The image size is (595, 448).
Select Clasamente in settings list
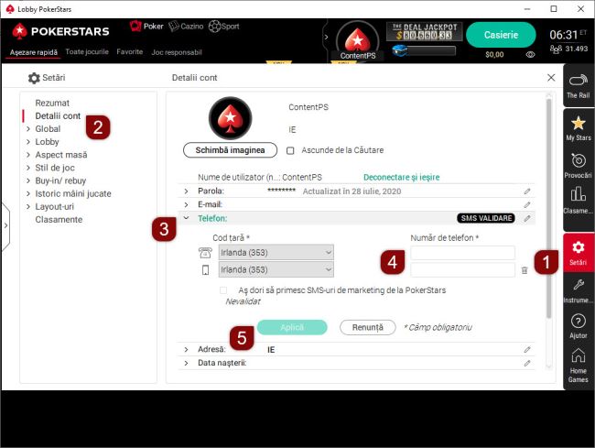59,220
